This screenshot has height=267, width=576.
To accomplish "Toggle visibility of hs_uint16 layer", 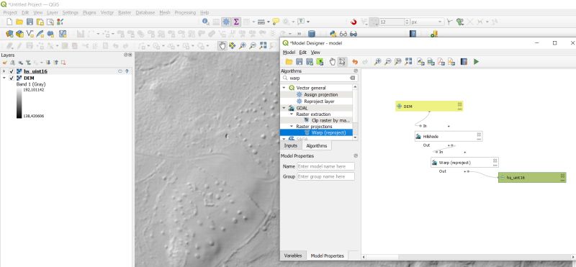I will 12,71.
